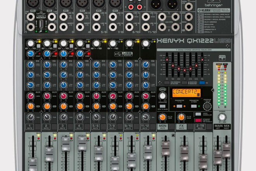
Task: Adjust the channel 1 EQ High knob
Action: click(x=31, y=65)
